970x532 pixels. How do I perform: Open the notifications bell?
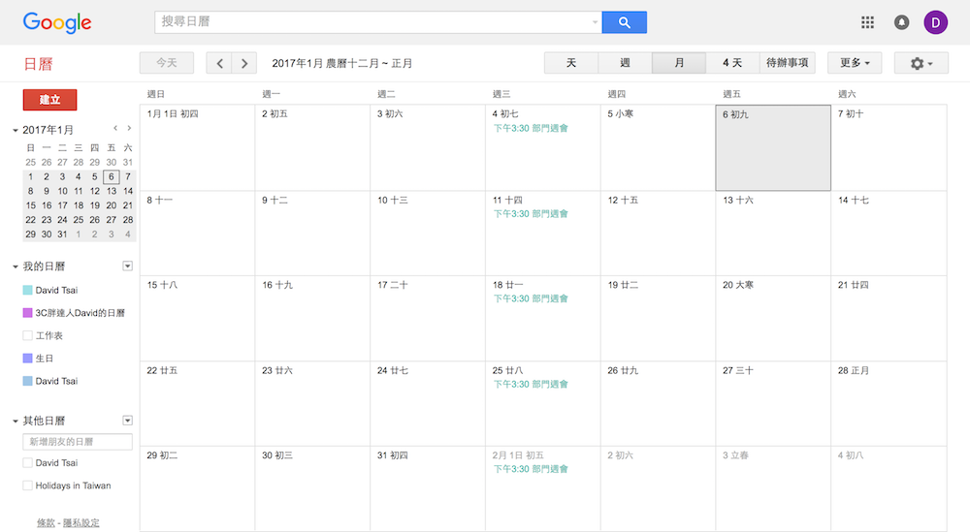pos(902,22)
